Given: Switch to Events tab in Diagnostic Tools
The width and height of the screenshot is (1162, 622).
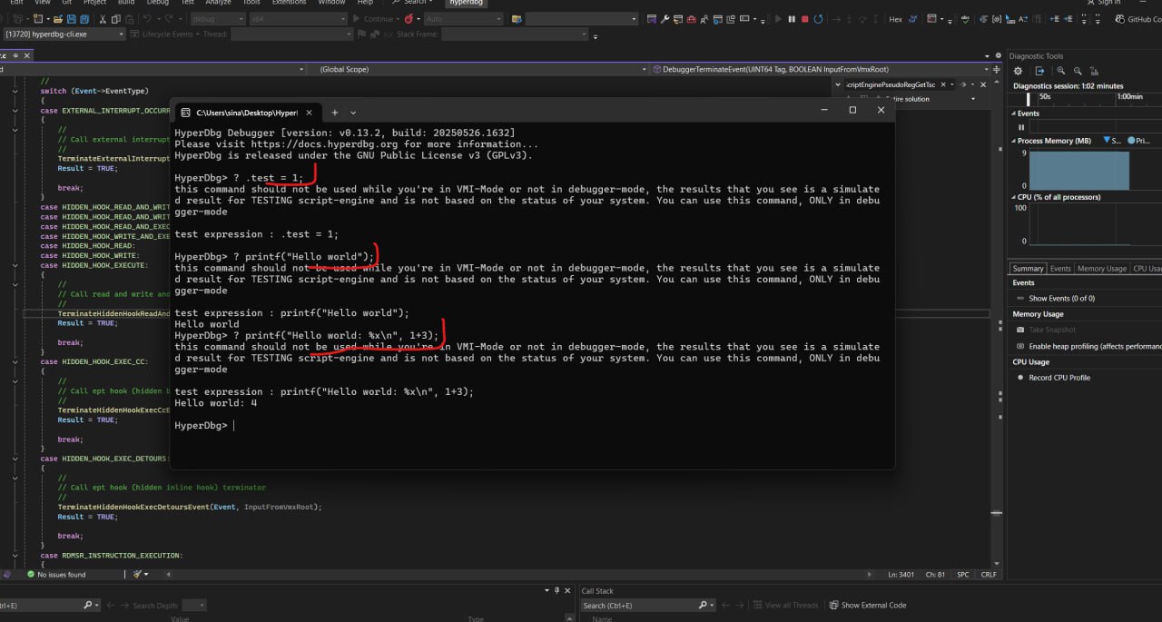Looking at the screenshot, I should [1060, 269].
